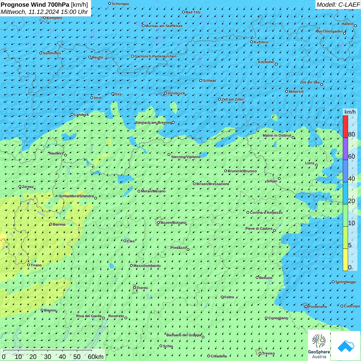This screenshot has width=361, height=361.
Task: Click the Brixen/Bressanone city label
Action: [213, 184]
